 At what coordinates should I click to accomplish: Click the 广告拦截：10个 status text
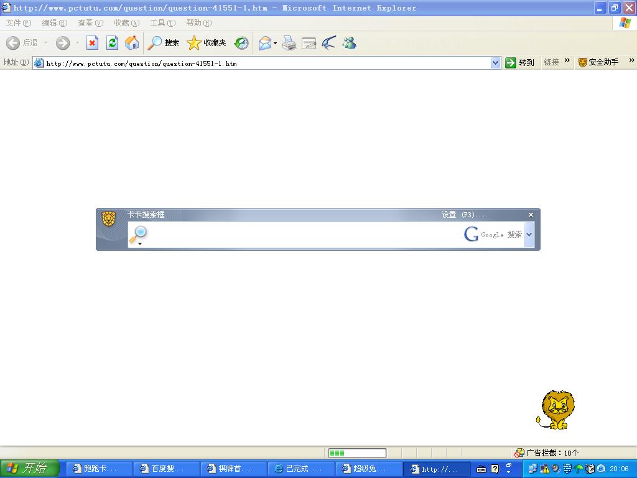click(x=552, y=453)
